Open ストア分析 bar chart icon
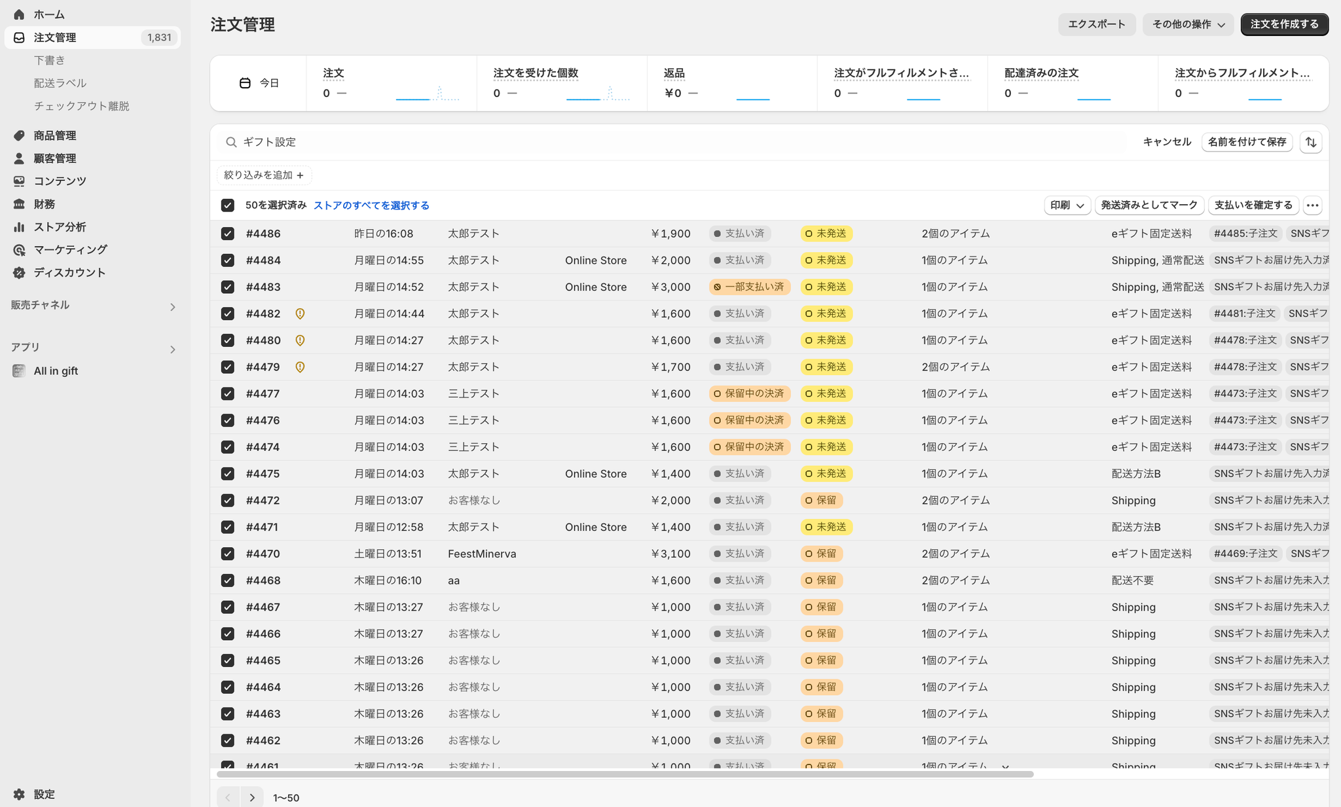1341x807 pixels. pyautogui.click(x=19, y=227)
